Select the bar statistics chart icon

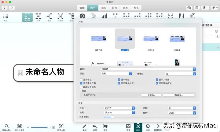click(105, 16)
